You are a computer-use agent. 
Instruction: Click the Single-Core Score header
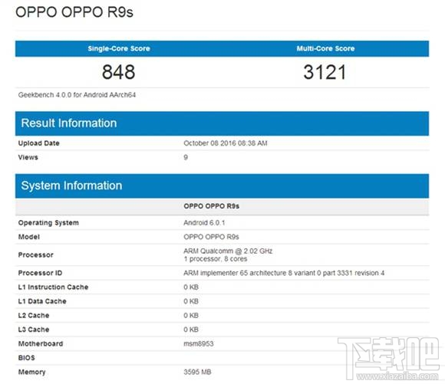click(119, 48)
